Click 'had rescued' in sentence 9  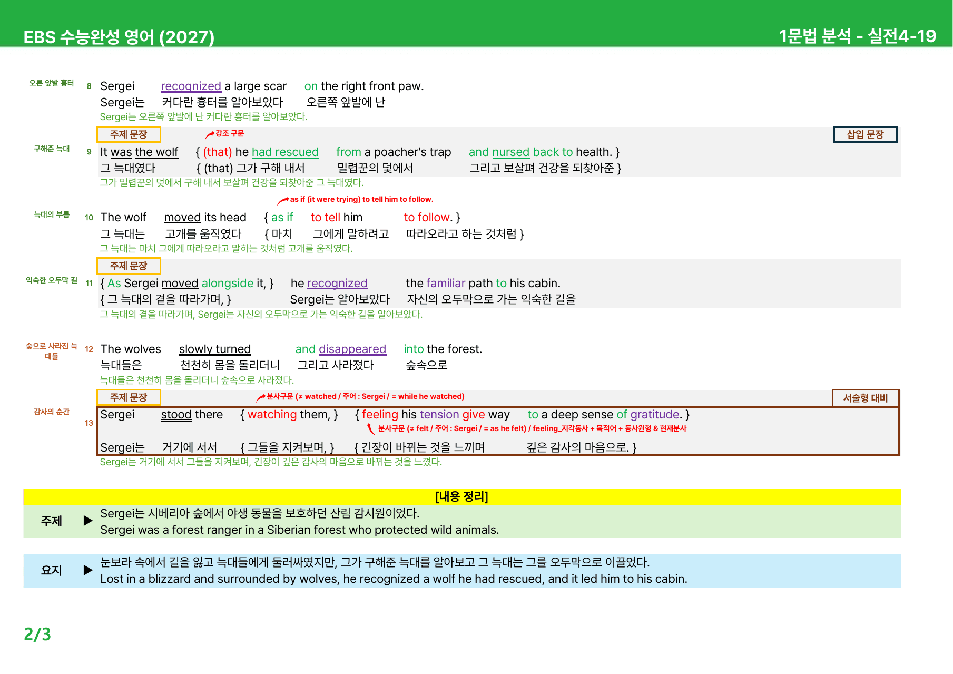(x=285, y=152)
